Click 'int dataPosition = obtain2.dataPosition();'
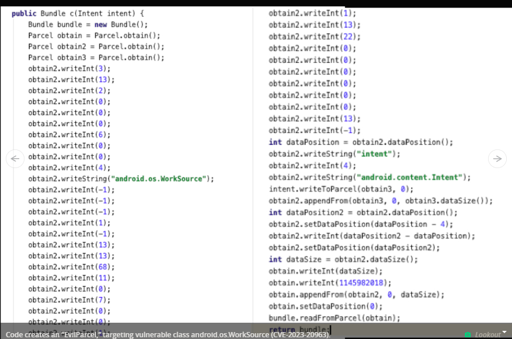This screenshot has width=512, height=339. pos(361,142)
